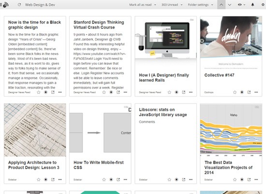Go to previous article with up chevron
The height and width of the screenshot is (194, 266).
tap(221, 5)
